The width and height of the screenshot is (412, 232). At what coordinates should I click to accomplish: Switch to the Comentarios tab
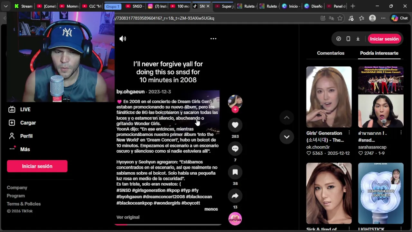331,53
